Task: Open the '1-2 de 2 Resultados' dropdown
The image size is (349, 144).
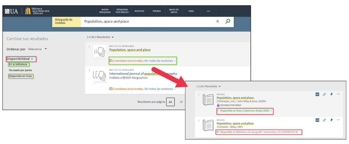Action: click(x=100, y=37)
